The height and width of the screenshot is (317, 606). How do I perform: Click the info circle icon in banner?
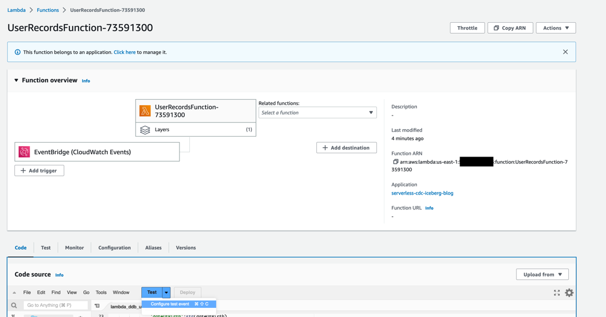18,52
